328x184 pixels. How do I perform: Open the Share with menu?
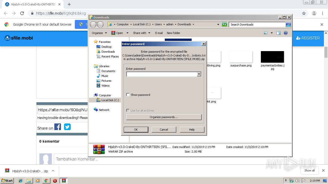(141, 33)
